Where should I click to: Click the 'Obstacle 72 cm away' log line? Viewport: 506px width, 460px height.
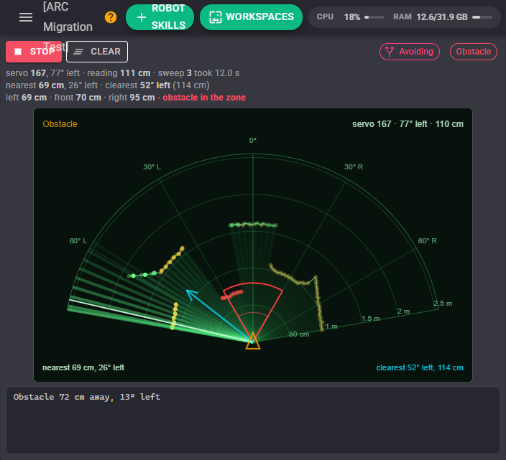point(87,397)
